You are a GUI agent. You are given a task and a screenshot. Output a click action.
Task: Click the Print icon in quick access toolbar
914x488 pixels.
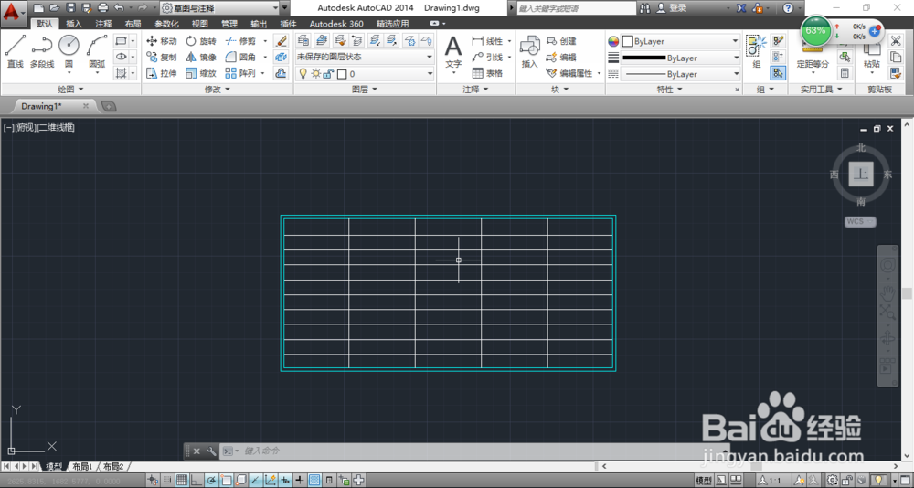coord(103,7)
